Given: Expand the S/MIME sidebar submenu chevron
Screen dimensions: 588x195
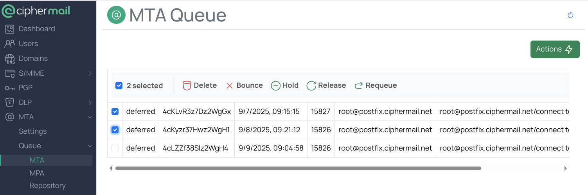Looking at the screenshot, I should (90, 73).
